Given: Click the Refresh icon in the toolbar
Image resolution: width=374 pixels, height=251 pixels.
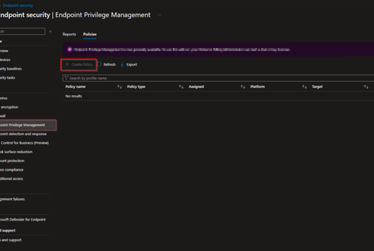Looking at the screenshot, I should pyautogui.click(x=100, y=64).
